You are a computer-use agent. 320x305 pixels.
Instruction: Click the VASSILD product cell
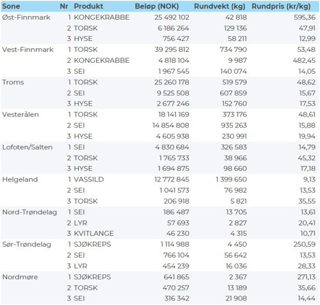[x=89, y=179]
